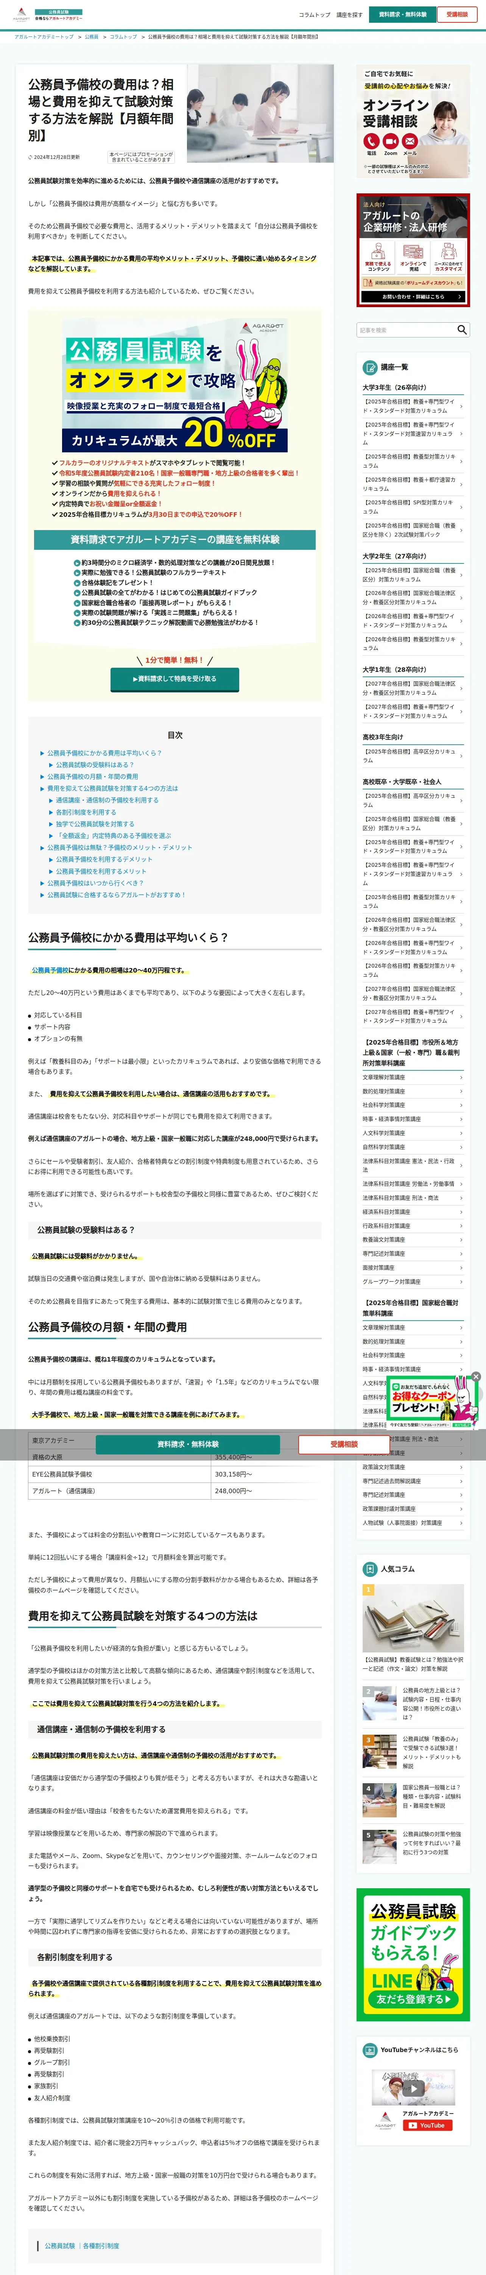Image resolution: width=486 pixels, height=2275 pixels.
Task: Click the ニーズに合わせてカスタマイズ icon tile
Action: (x=448, y=257)
